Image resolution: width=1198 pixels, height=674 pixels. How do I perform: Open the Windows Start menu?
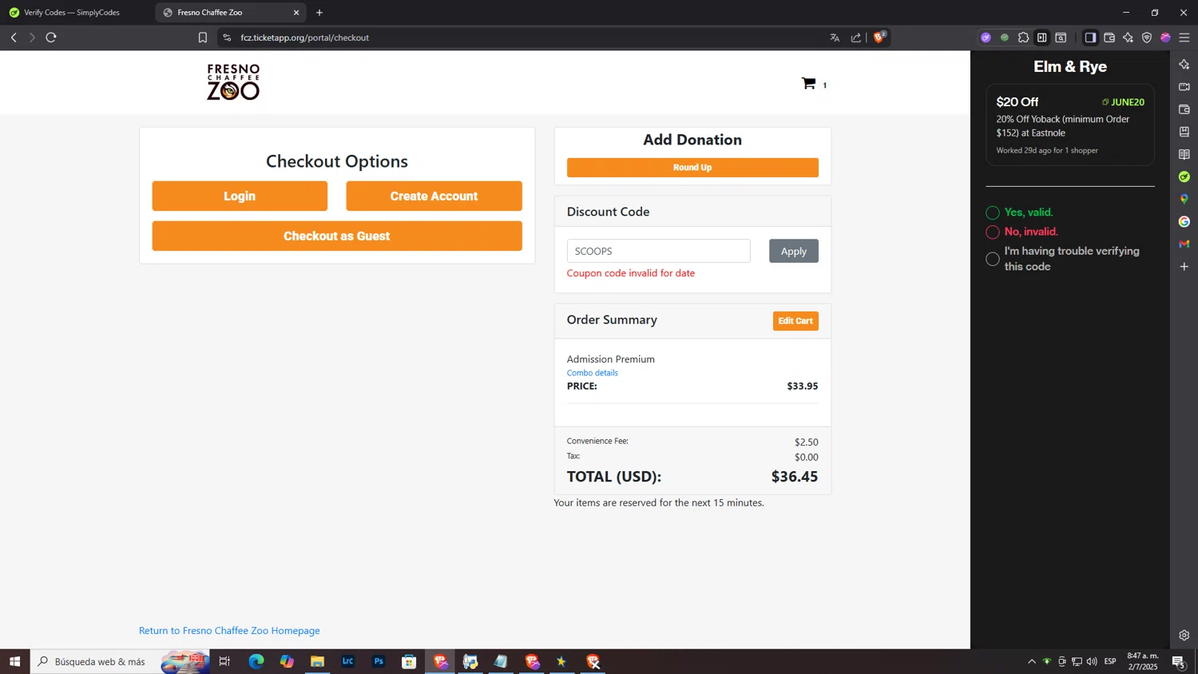tap(14, 661)
